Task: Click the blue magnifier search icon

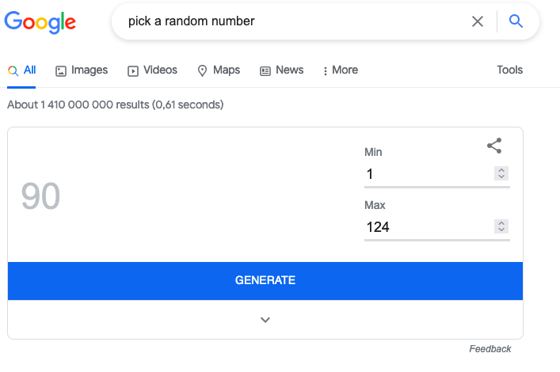Action: point(516,21)
